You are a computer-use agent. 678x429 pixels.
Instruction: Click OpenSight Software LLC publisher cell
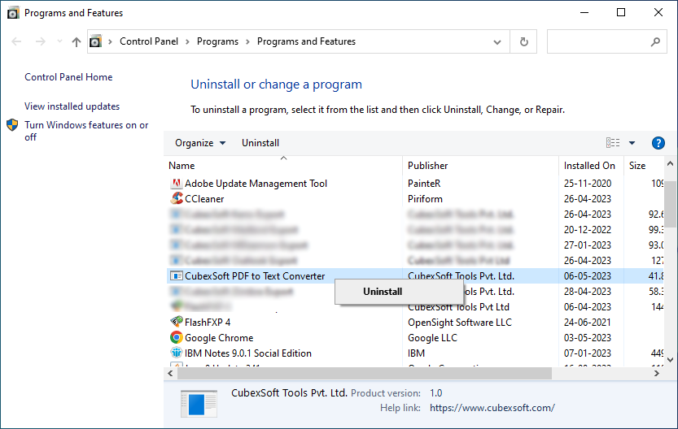[x=459, y=323]
